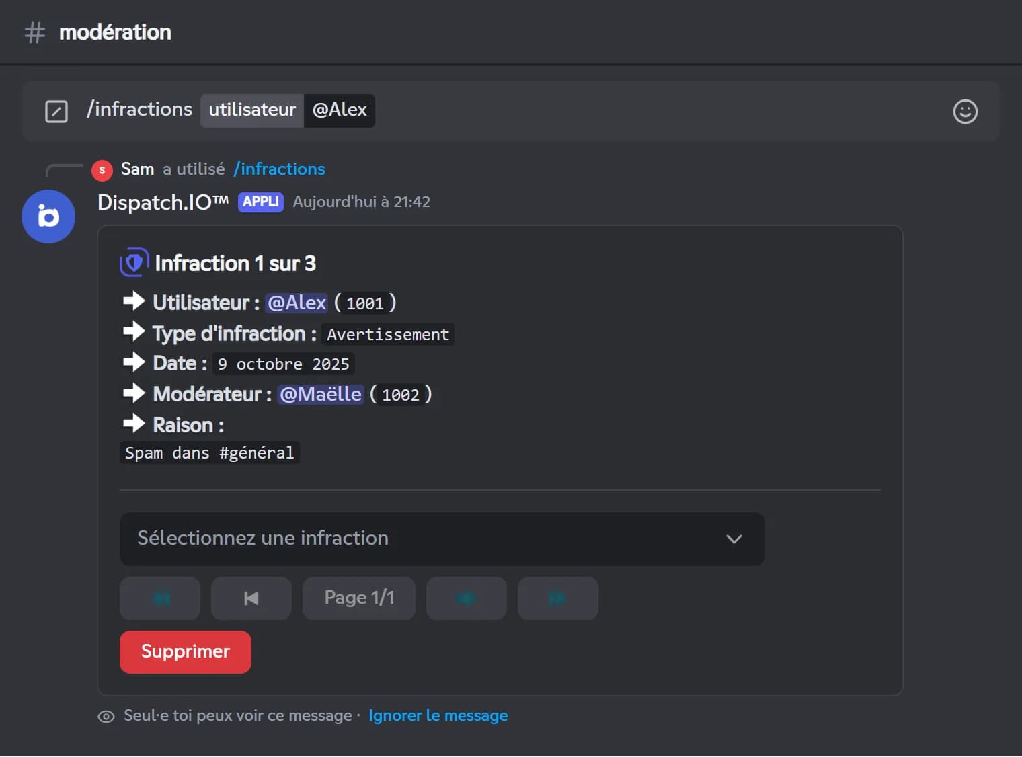The image size is (1022, 757).
Task: Click the @Maëlle moderator mention
Action: coord(321,395)
